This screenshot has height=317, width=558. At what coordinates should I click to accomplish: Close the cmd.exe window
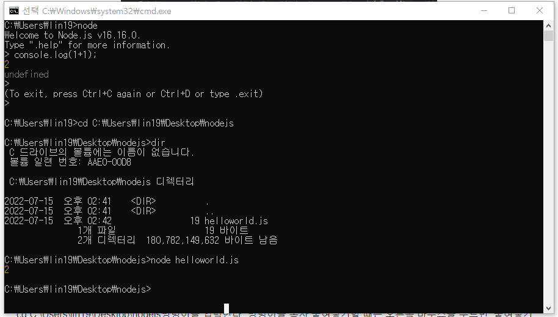pos(540,10)
